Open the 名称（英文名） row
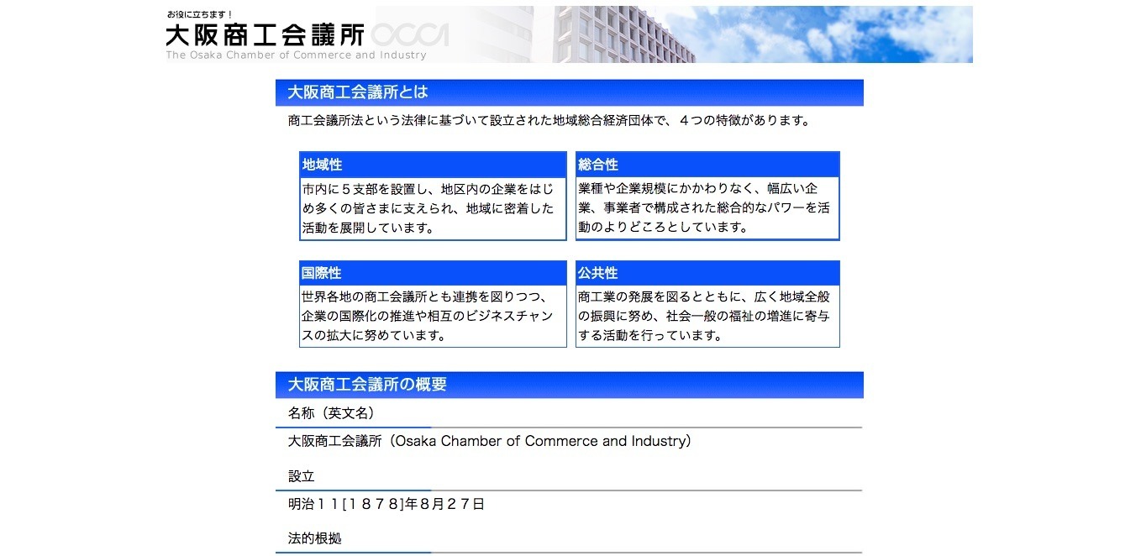 pyautogui.click(x=332, y=413)
